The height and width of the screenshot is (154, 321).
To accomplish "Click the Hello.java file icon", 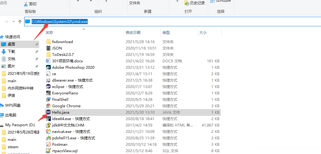I will (48, 112).
